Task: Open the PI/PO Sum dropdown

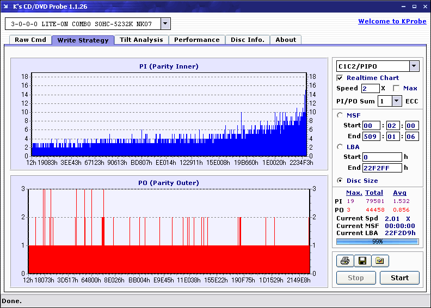Action: (x=397, y=101)
